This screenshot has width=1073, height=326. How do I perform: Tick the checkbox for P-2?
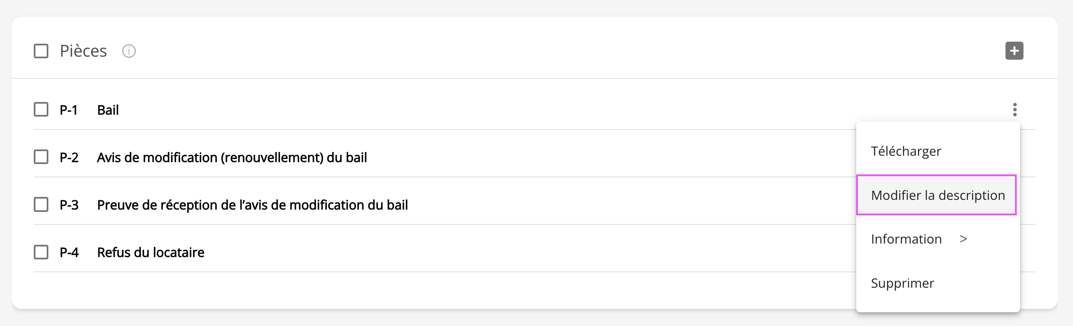point(41,157)
